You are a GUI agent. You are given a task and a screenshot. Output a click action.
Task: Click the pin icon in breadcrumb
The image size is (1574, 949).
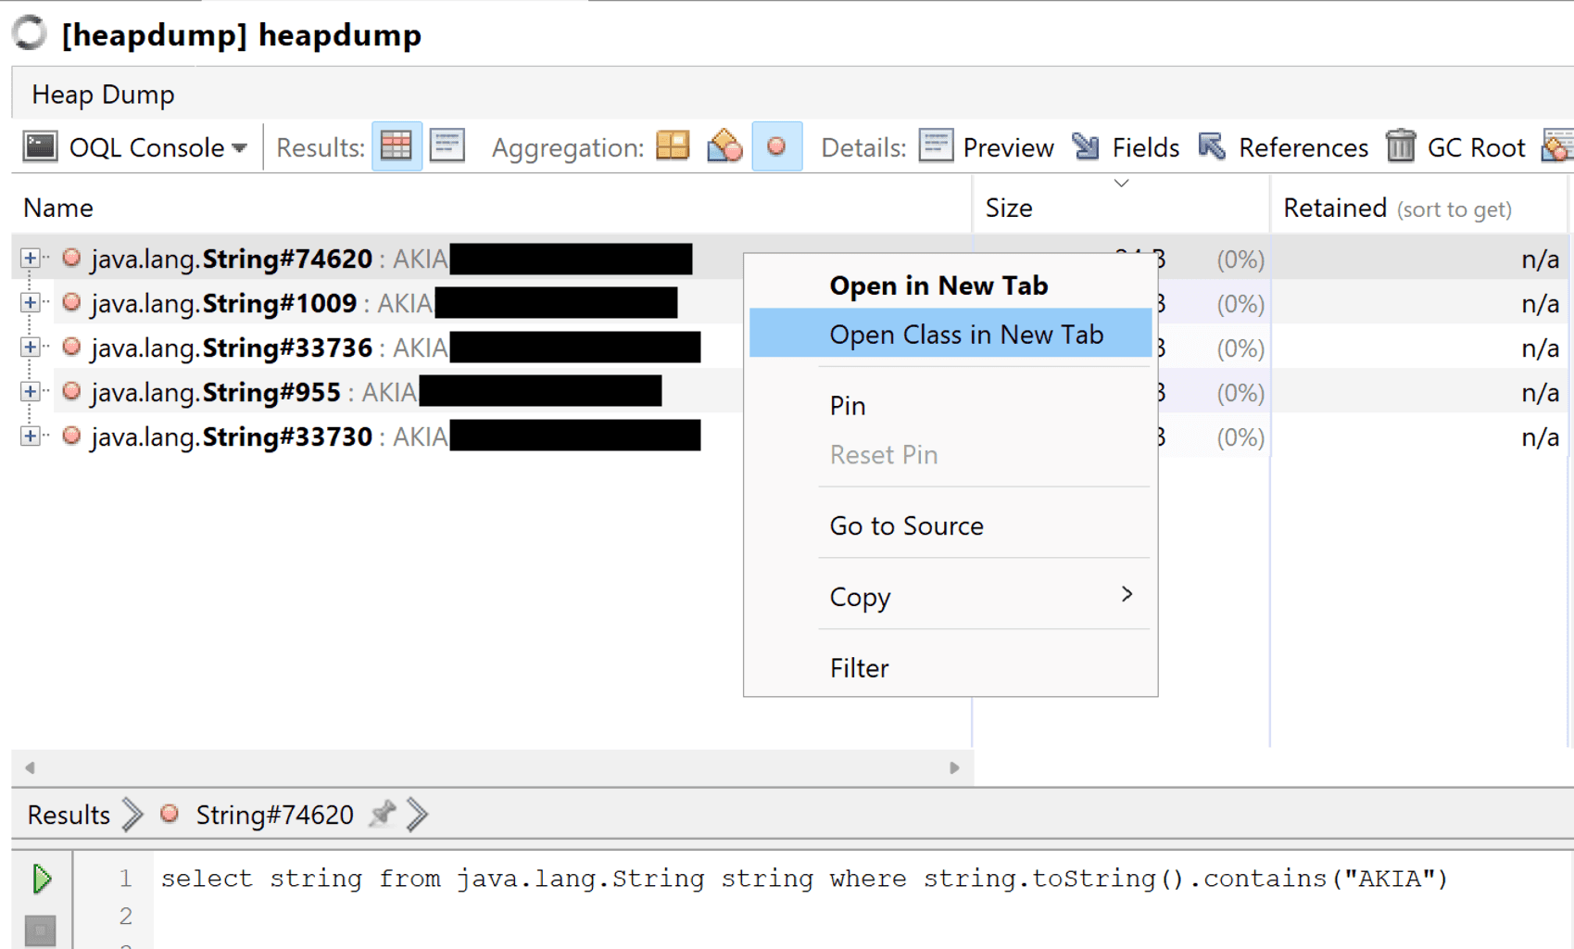pos(382,814)
